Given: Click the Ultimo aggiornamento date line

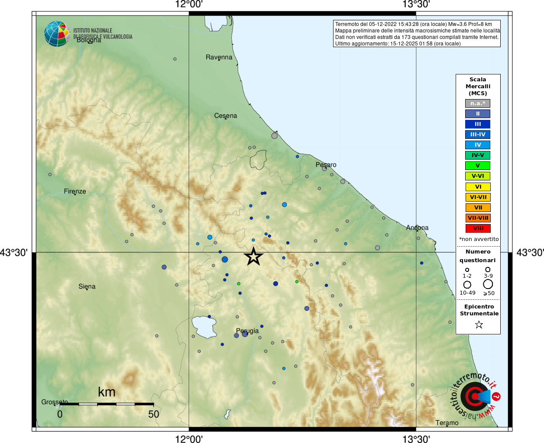Looking at the screenshot, I should [x=398, y=44].
